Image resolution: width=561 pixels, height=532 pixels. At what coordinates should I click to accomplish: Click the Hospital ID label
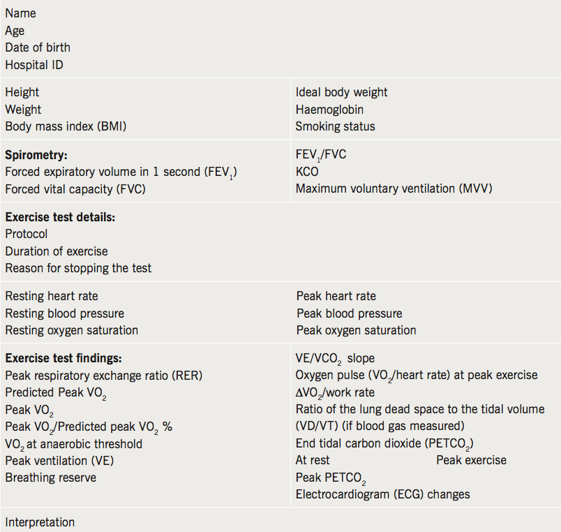coord(34,65)
